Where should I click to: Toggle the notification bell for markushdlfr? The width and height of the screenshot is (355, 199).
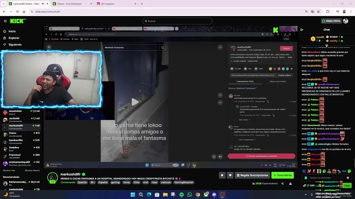tap(222, 175)
